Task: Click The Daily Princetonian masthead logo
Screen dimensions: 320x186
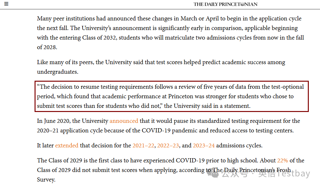Action: coord(225,4)
